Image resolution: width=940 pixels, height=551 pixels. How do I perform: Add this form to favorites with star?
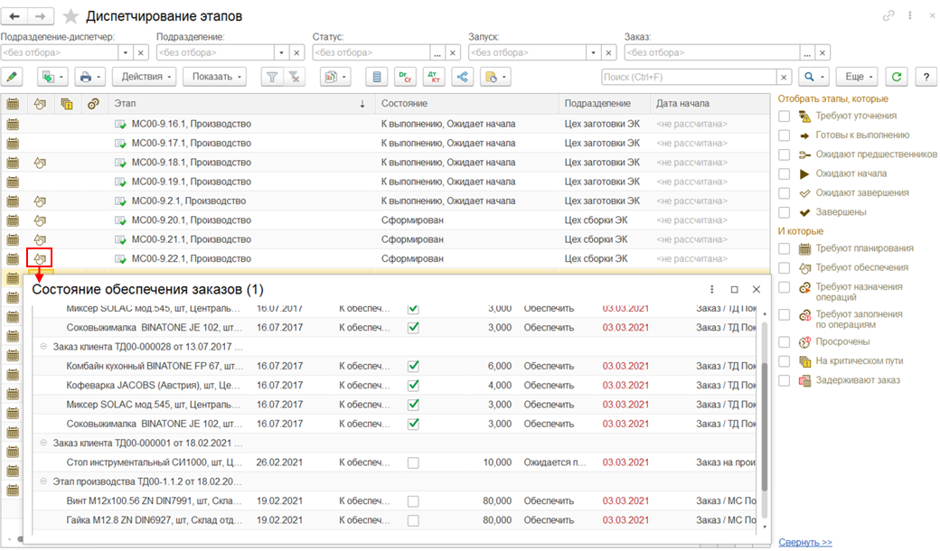pyautogui.click(x=70, y=17)
